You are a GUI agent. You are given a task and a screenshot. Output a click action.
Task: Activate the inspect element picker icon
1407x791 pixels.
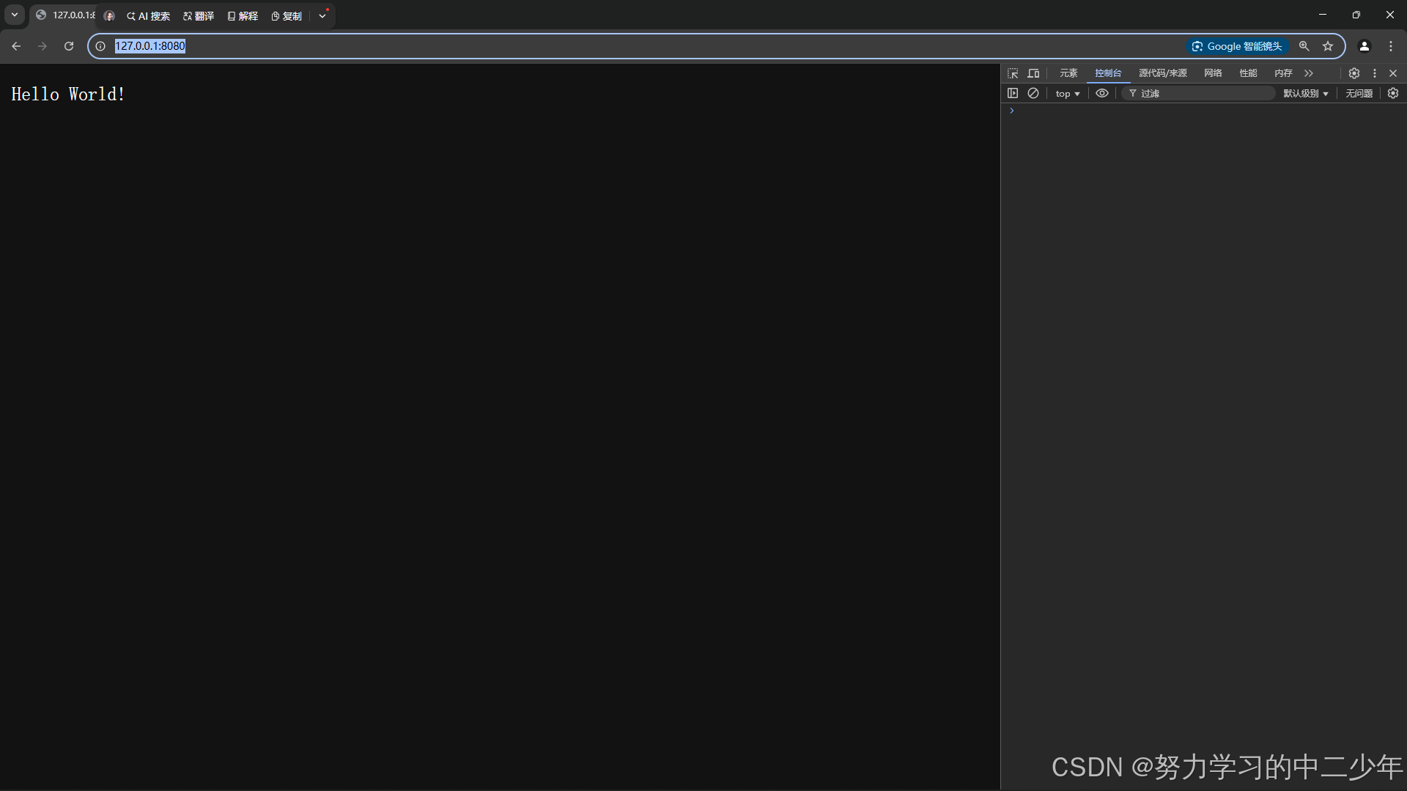pyautogui.click(x=1013, y=73)
